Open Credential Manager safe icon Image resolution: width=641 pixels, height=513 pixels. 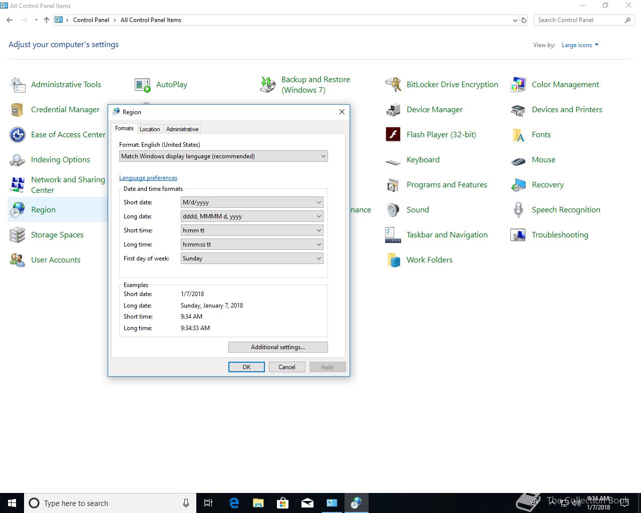[x=18, y=110]
